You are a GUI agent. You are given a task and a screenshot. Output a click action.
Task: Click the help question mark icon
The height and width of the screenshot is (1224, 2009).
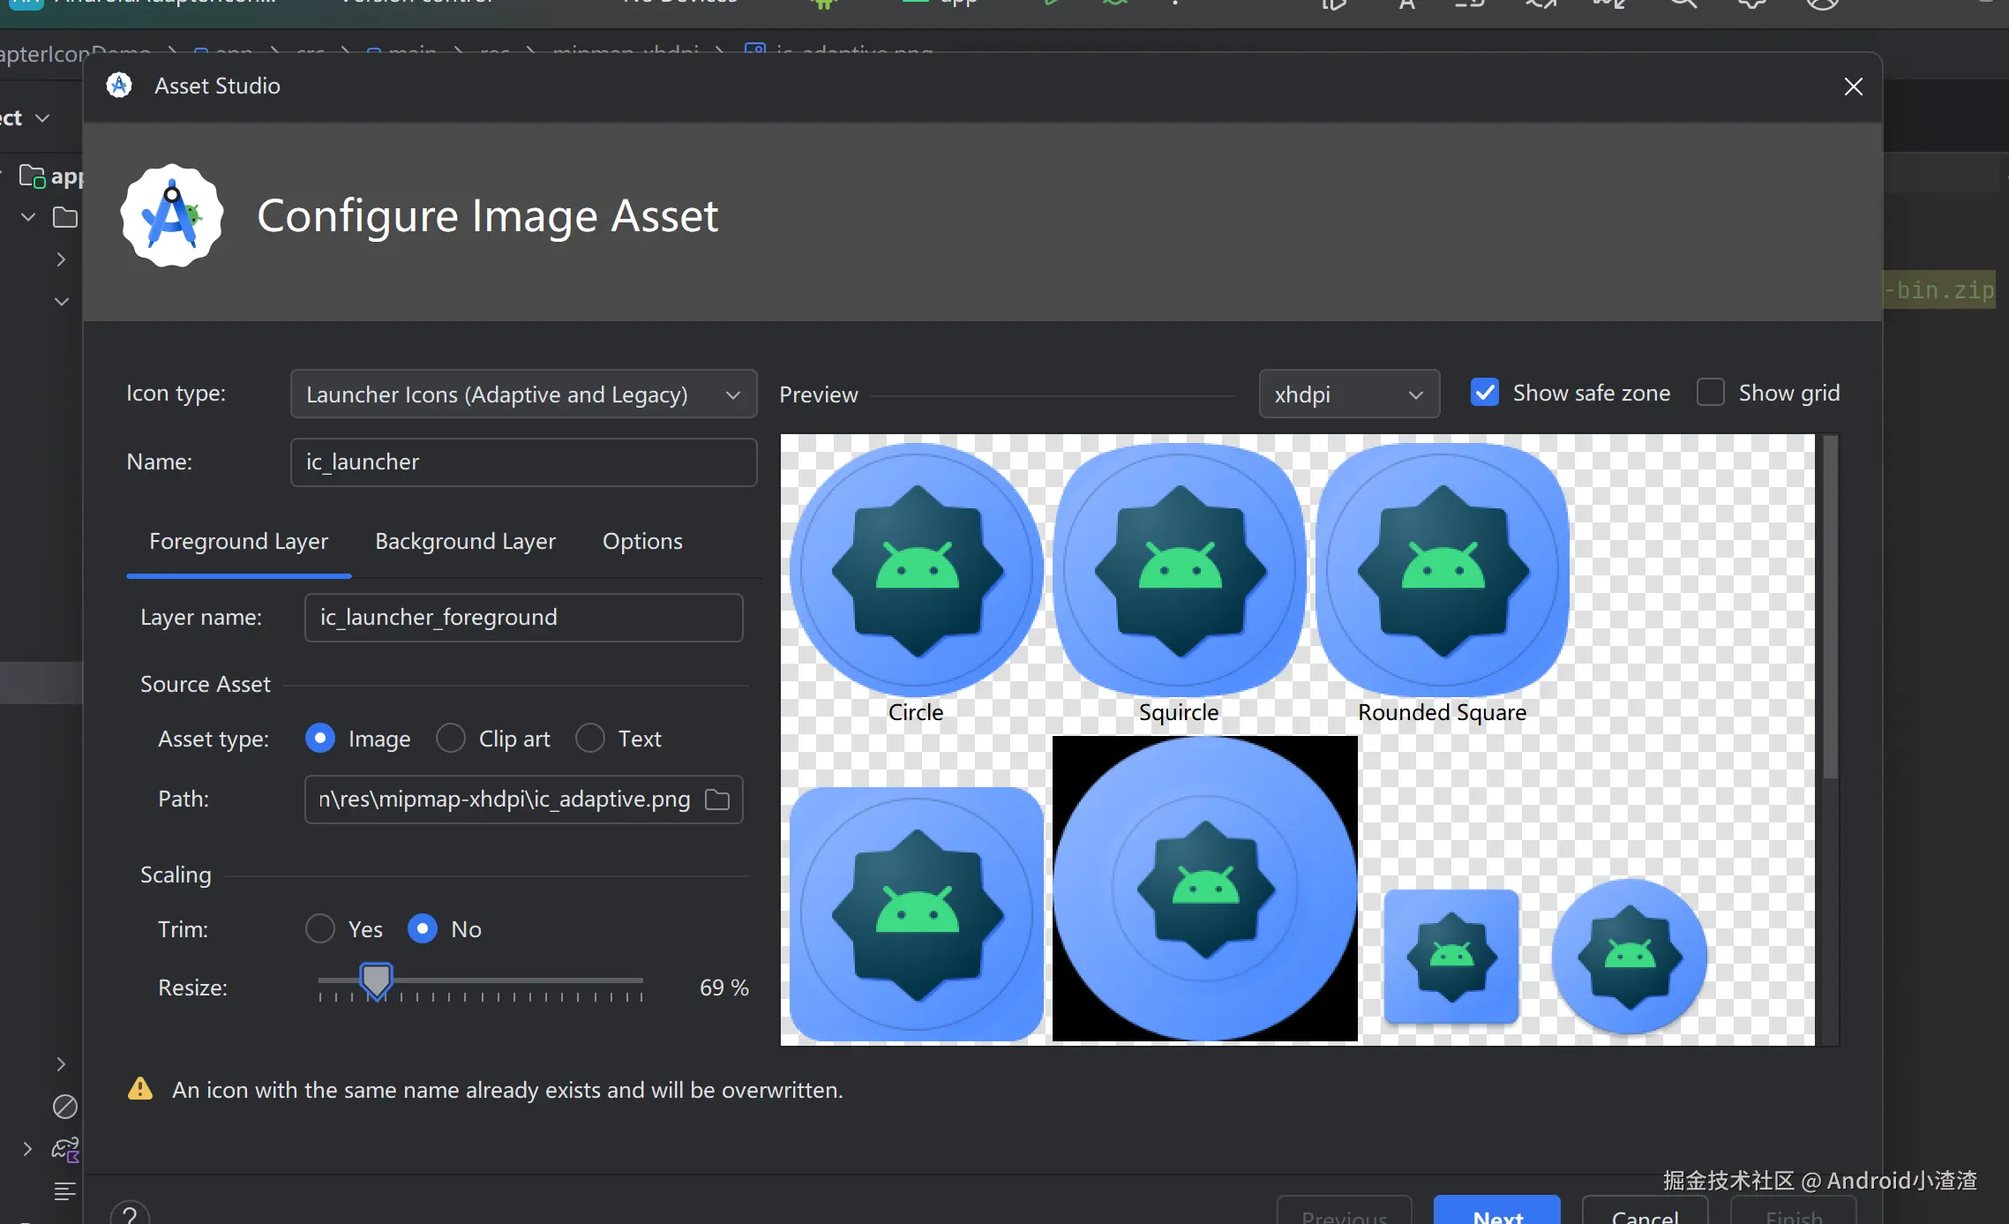click(x=130, y=1214)
